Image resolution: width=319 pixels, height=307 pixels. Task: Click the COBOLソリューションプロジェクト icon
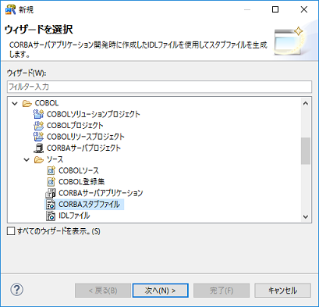[x=38, y=114]
